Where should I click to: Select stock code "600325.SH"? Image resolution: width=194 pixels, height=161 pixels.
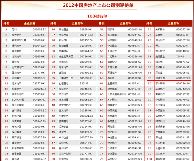coord(135,159)
